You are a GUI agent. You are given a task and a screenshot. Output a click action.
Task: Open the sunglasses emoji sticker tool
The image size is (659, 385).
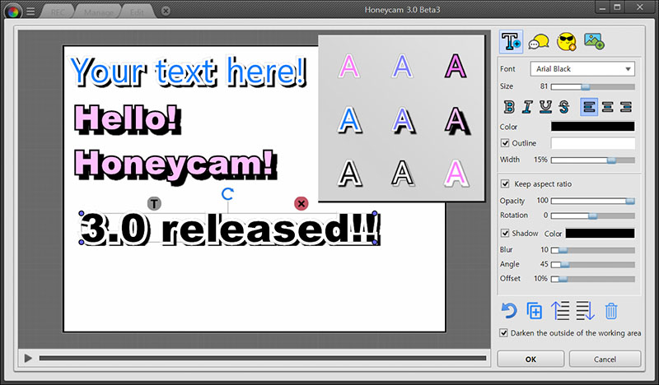click(x=566, y=42)
